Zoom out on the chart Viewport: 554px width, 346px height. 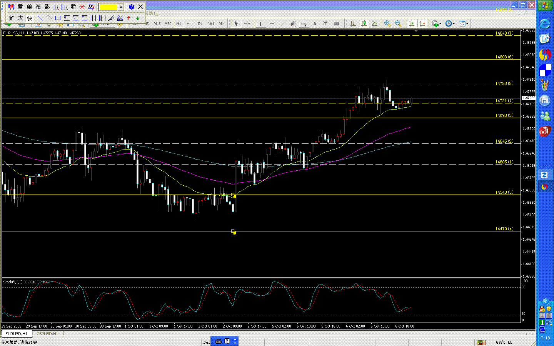click(x=398, y=24)
